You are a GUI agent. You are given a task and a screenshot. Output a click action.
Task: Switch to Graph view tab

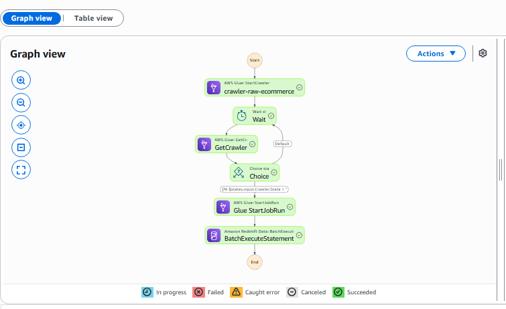point(31,18)
